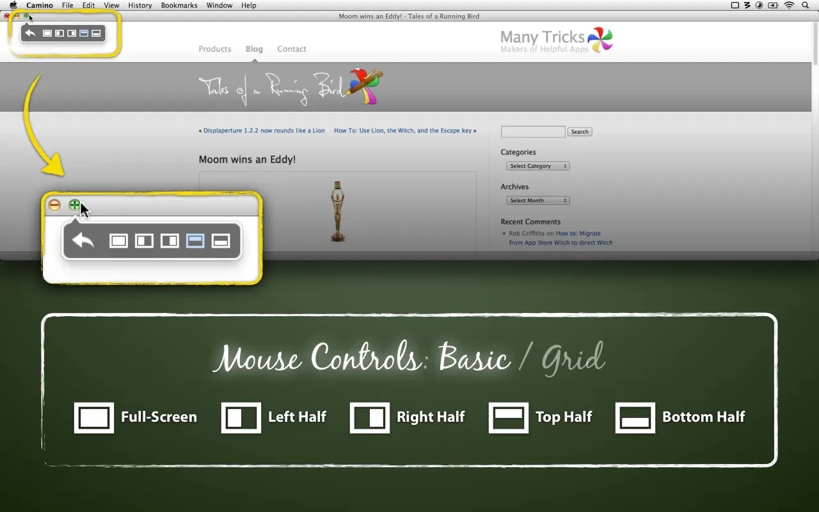Open Spotlight search from the menu bar
The height and width of the screenshot is (512, 819).
coord(806,5)
